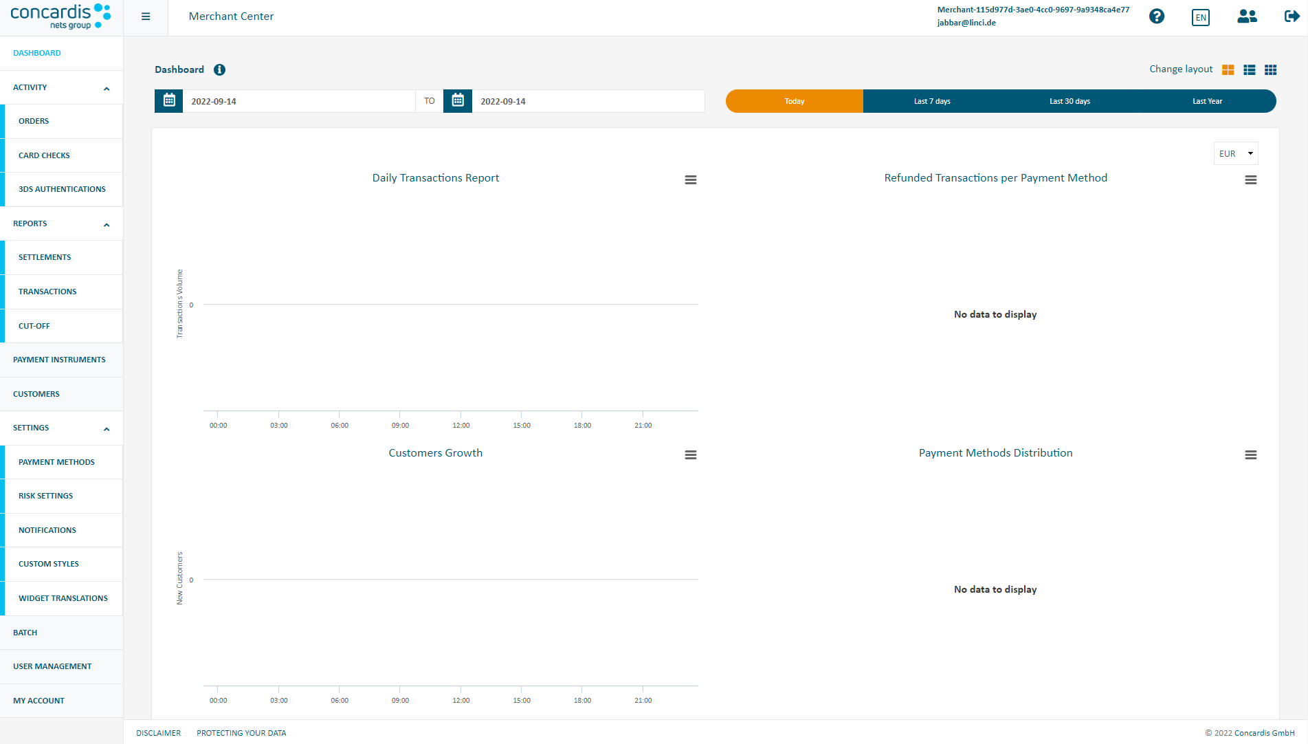This screenshot has width=1308, height=744.
Task: Click the Payment Methods Distribution title
Action: click(x=996, y=453)
